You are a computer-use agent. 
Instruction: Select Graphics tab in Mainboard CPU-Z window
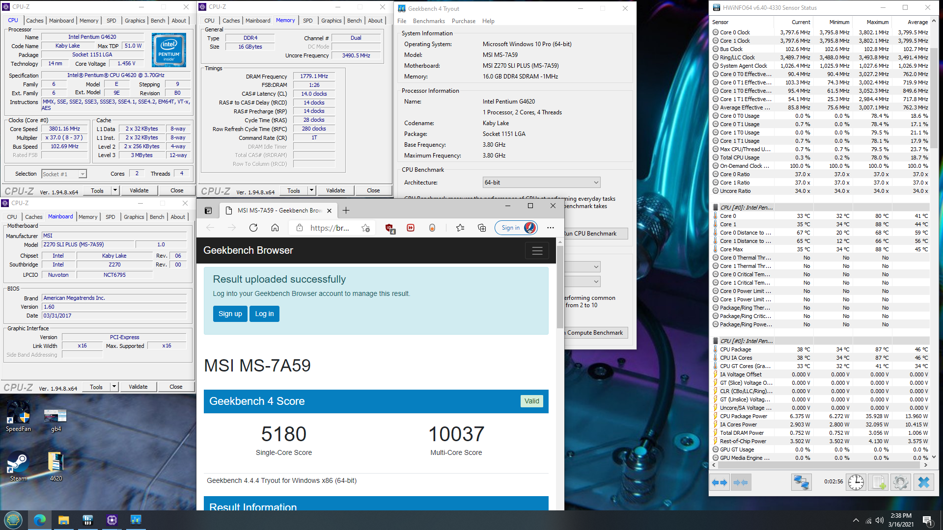click(x=134, y=217)
